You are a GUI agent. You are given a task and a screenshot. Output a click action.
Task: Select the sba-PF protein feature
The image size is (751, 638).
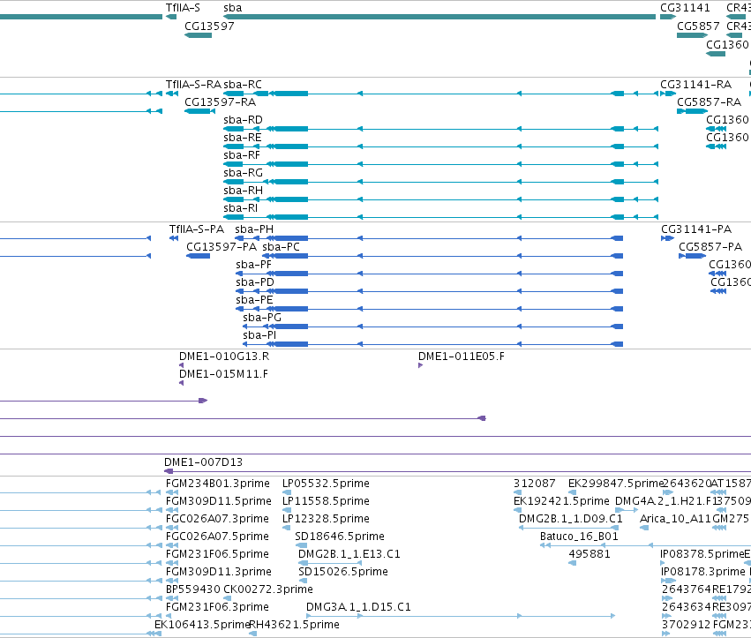click(429, 274)
